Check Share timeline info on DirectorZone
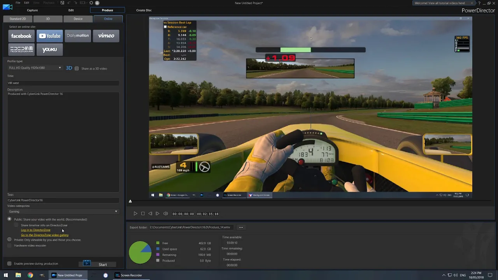The width and height of the screenshot is (498, 280). click(16, 225)
